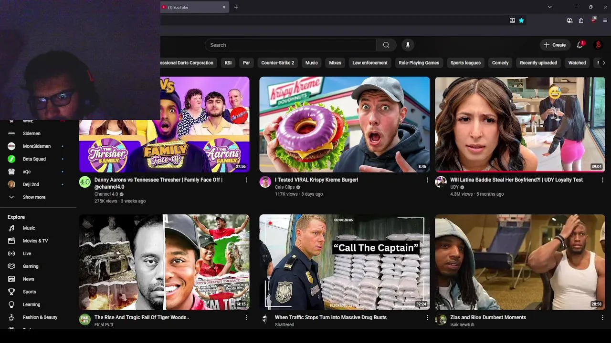611x343 pixels.
Task: Open options menu for Traffic Stops video
Action: [427, 317]
